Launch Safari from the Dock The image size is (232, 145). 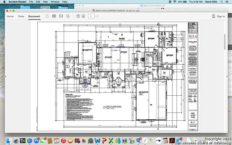click(30, 141)
